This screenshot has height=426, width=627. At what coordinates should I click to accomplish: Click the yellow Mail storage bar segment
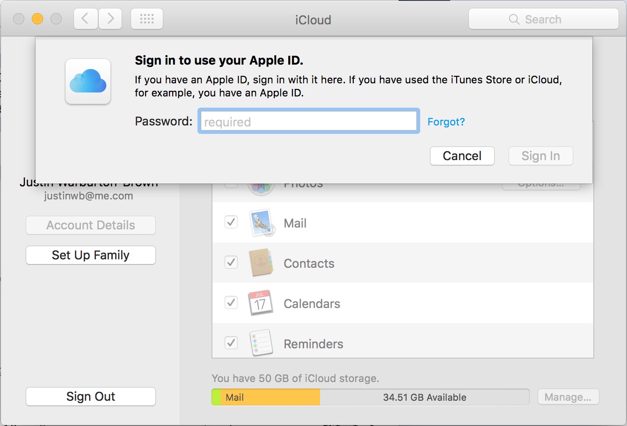click(x=270, y=397)
